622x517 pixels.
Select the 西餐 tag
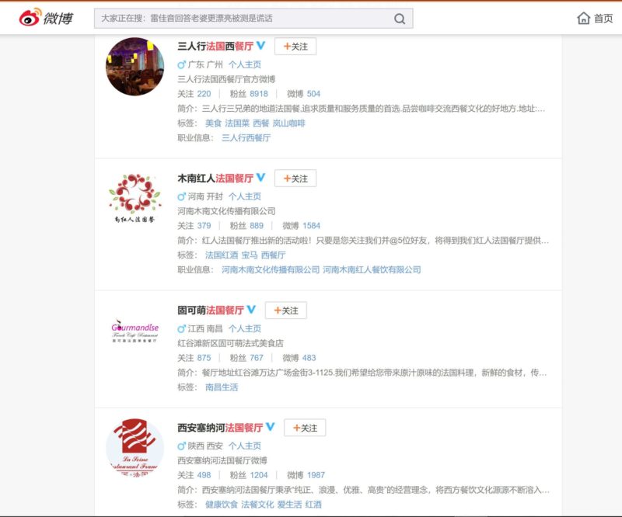[261, 123]
